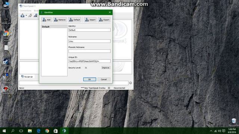Select the No server tab

click(27, 77)
